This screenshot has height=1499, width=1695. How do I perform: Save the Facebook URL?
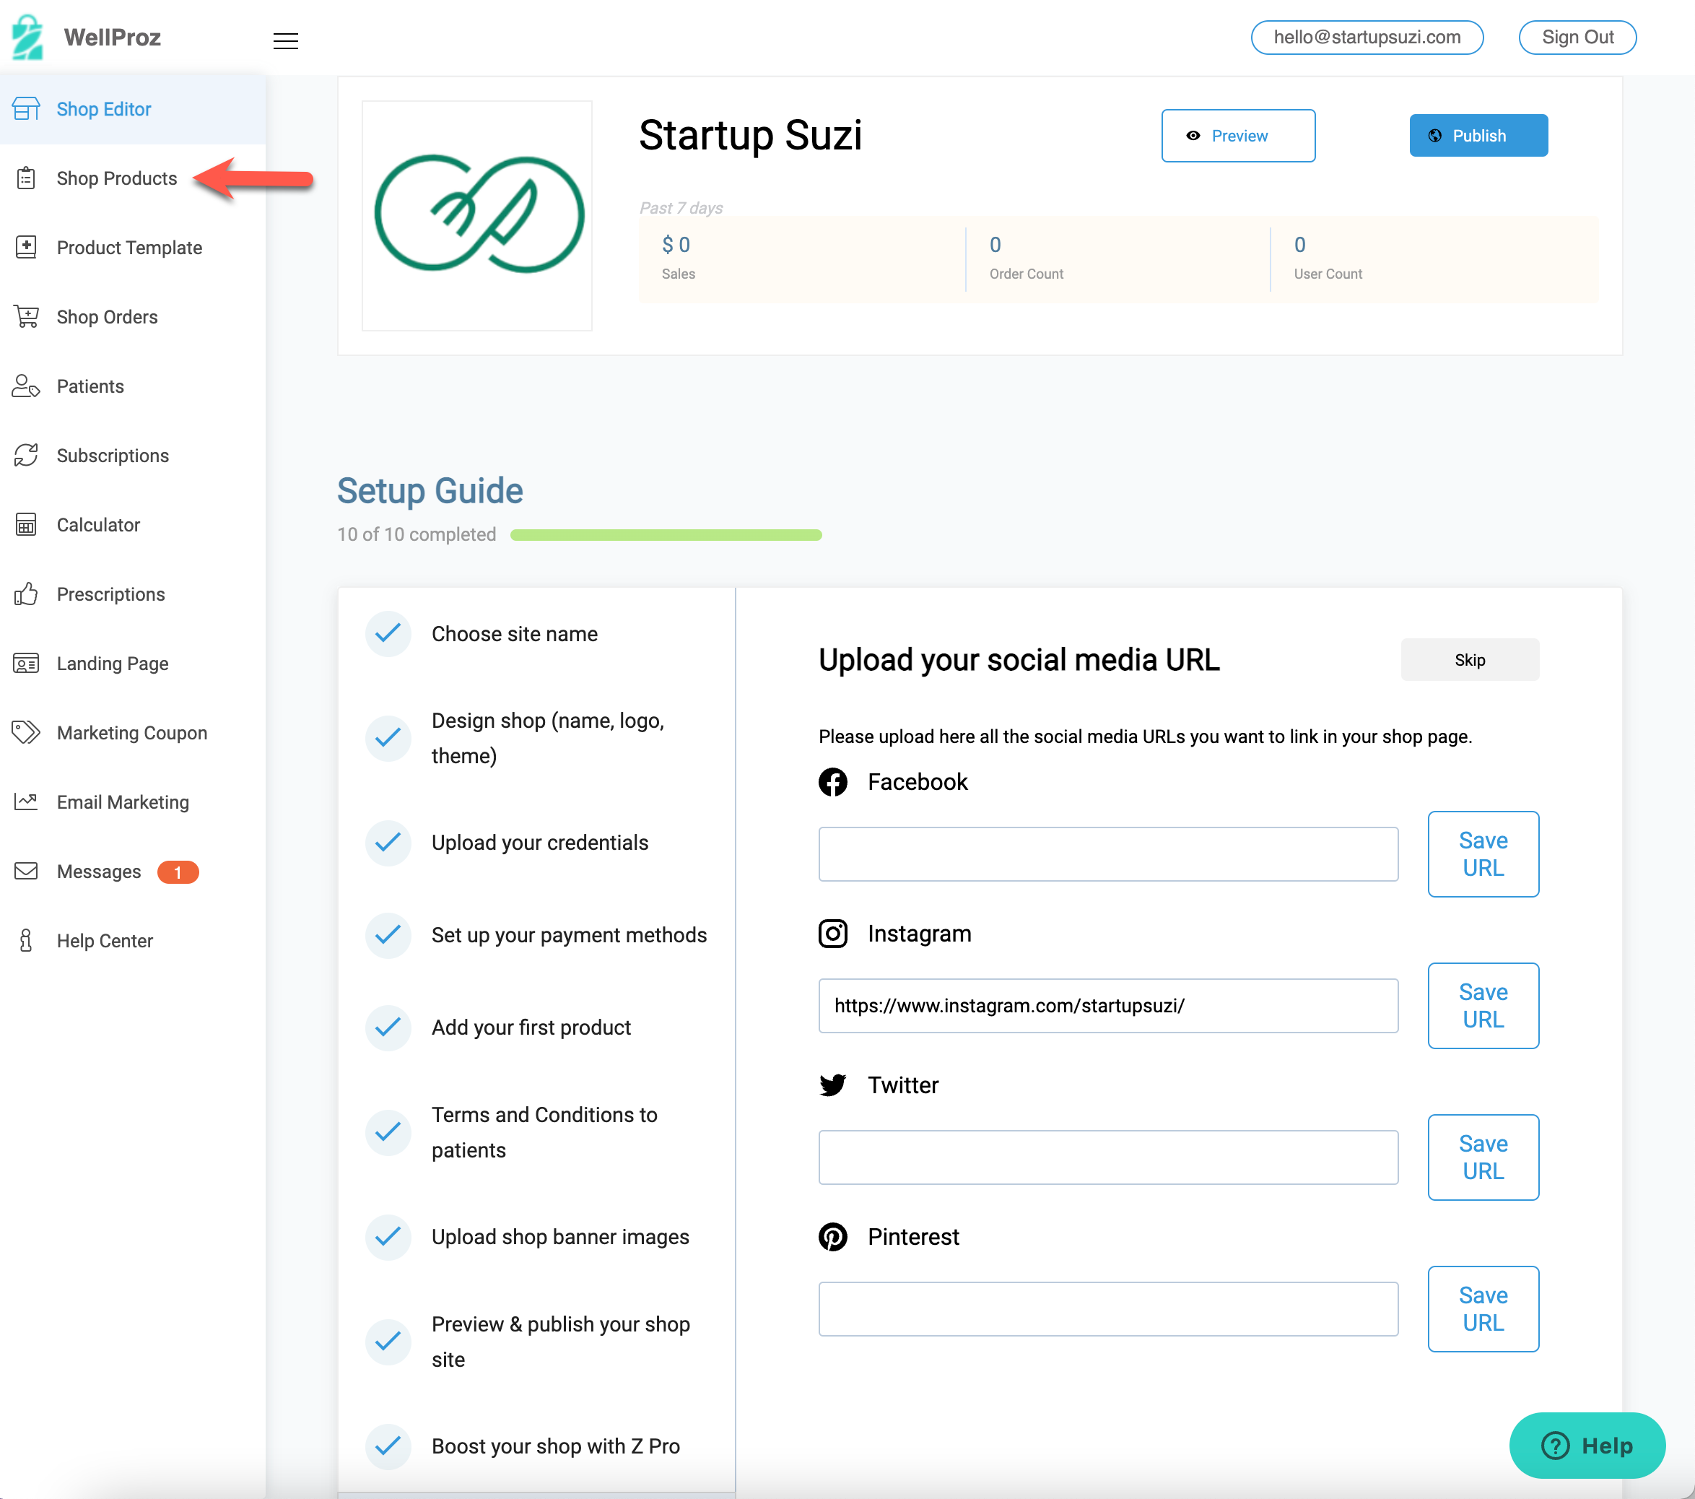tap(1483, 853)
